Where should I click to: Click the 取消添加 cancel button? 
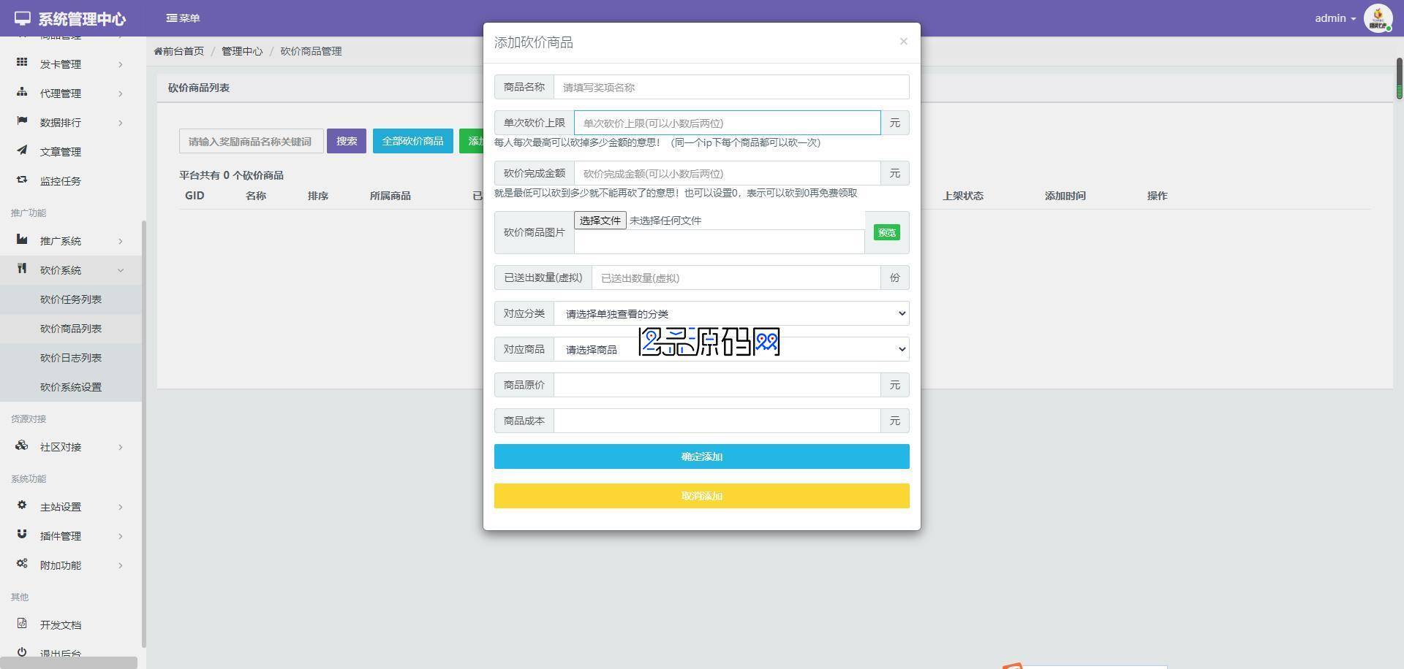click(702, 496)
